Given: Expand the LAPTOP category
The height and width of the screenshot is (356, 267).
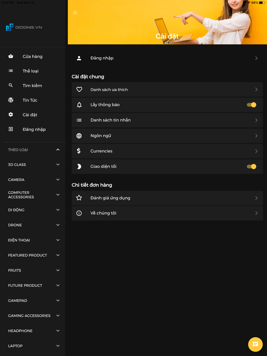Looking at the screenshot, I should pos(58,346).
